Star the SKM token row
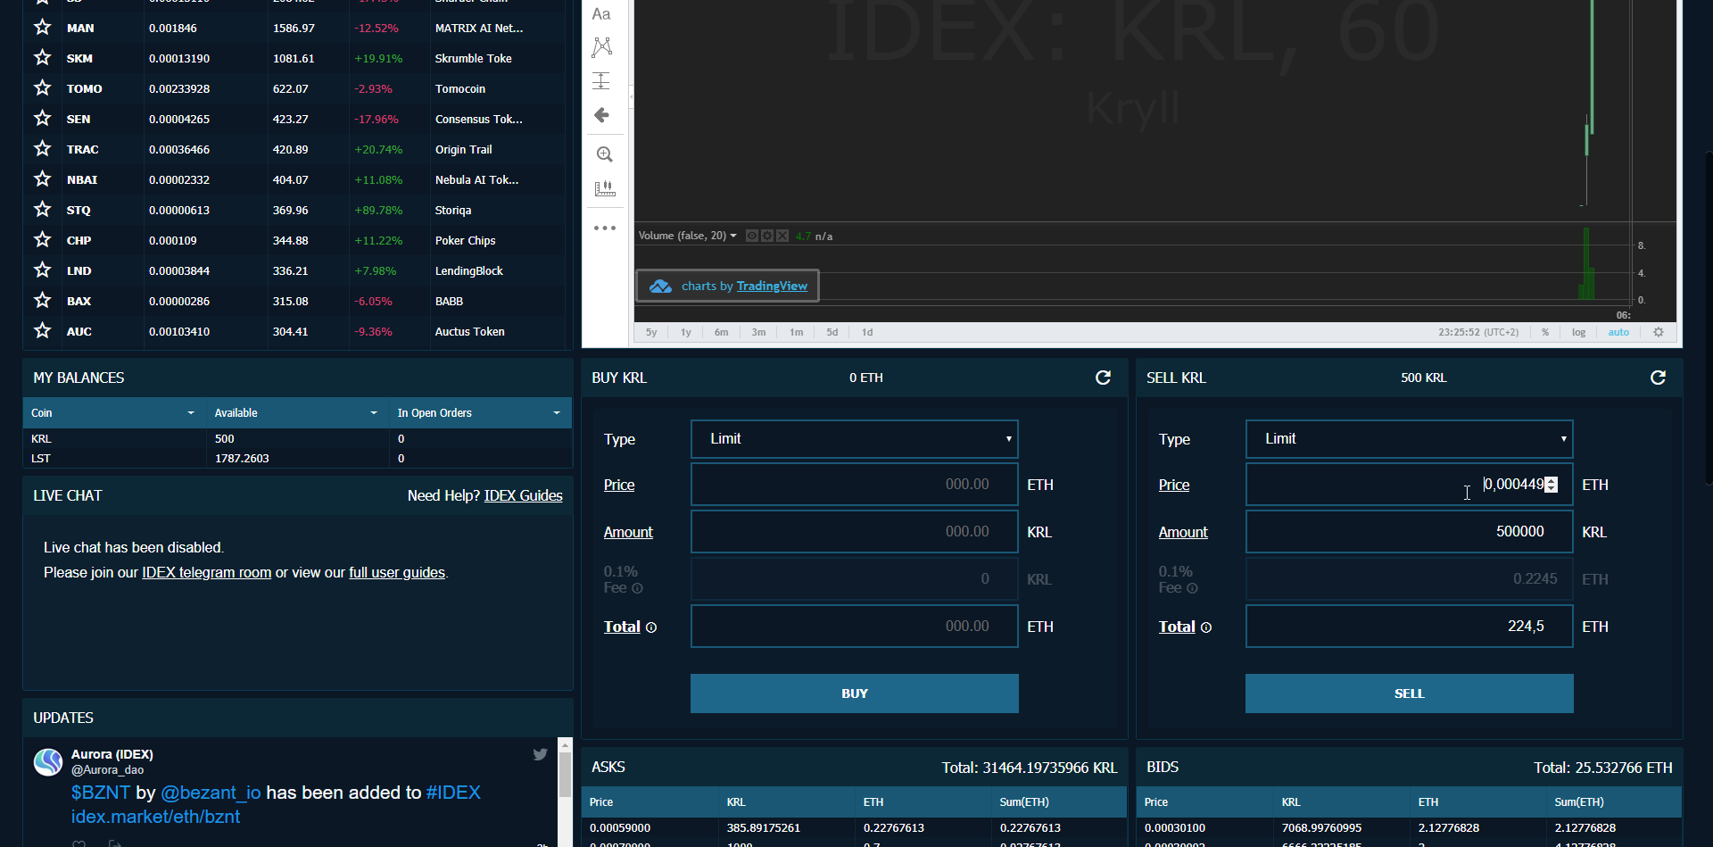The image size is (1713, 847). pos(42,58)
